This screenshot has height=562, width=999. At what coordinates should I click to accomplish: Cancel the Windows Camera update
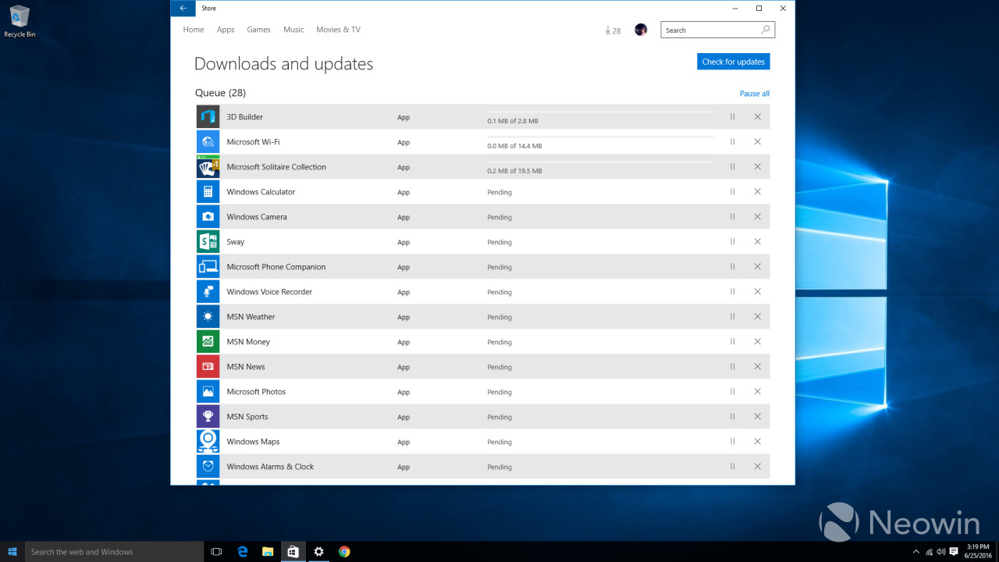click(x=757, y=217)
